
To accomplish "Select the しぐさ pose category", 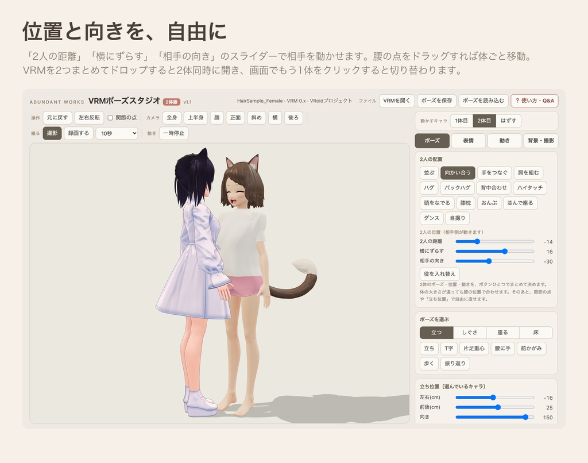I will (x=470, y=333).
